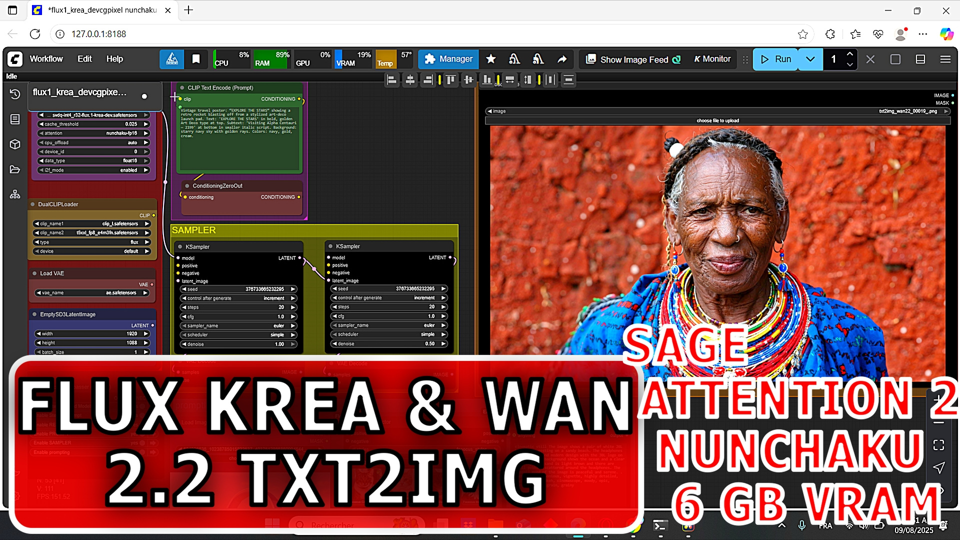Click the CLIP Text Encode prompt text area
Viewport: 960px width, 540px height.
pos(239,138)
